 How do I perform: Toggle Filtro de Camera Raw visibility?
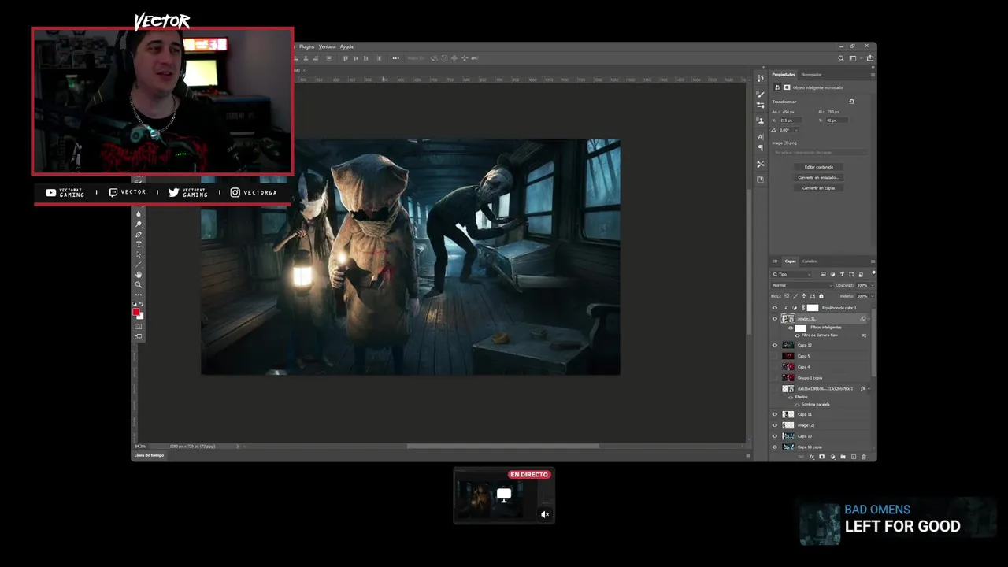click(797, 335)
